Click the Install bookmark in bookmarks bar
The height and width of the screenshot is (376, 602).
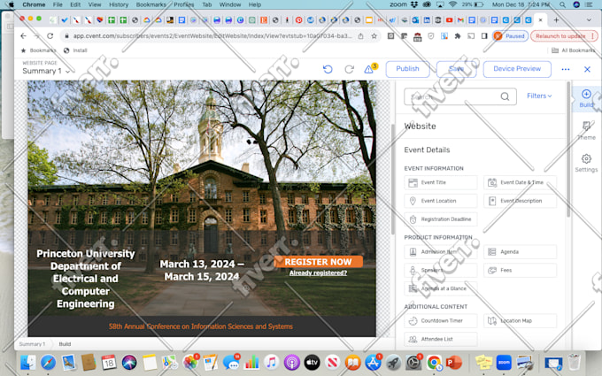75,50
